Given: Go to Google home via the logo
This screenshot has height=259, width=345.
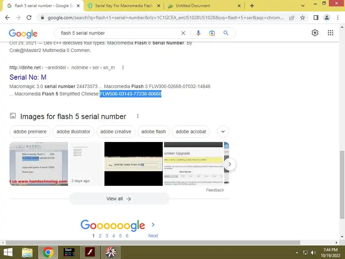Looking at the screenshot, I should coord(23,33).
